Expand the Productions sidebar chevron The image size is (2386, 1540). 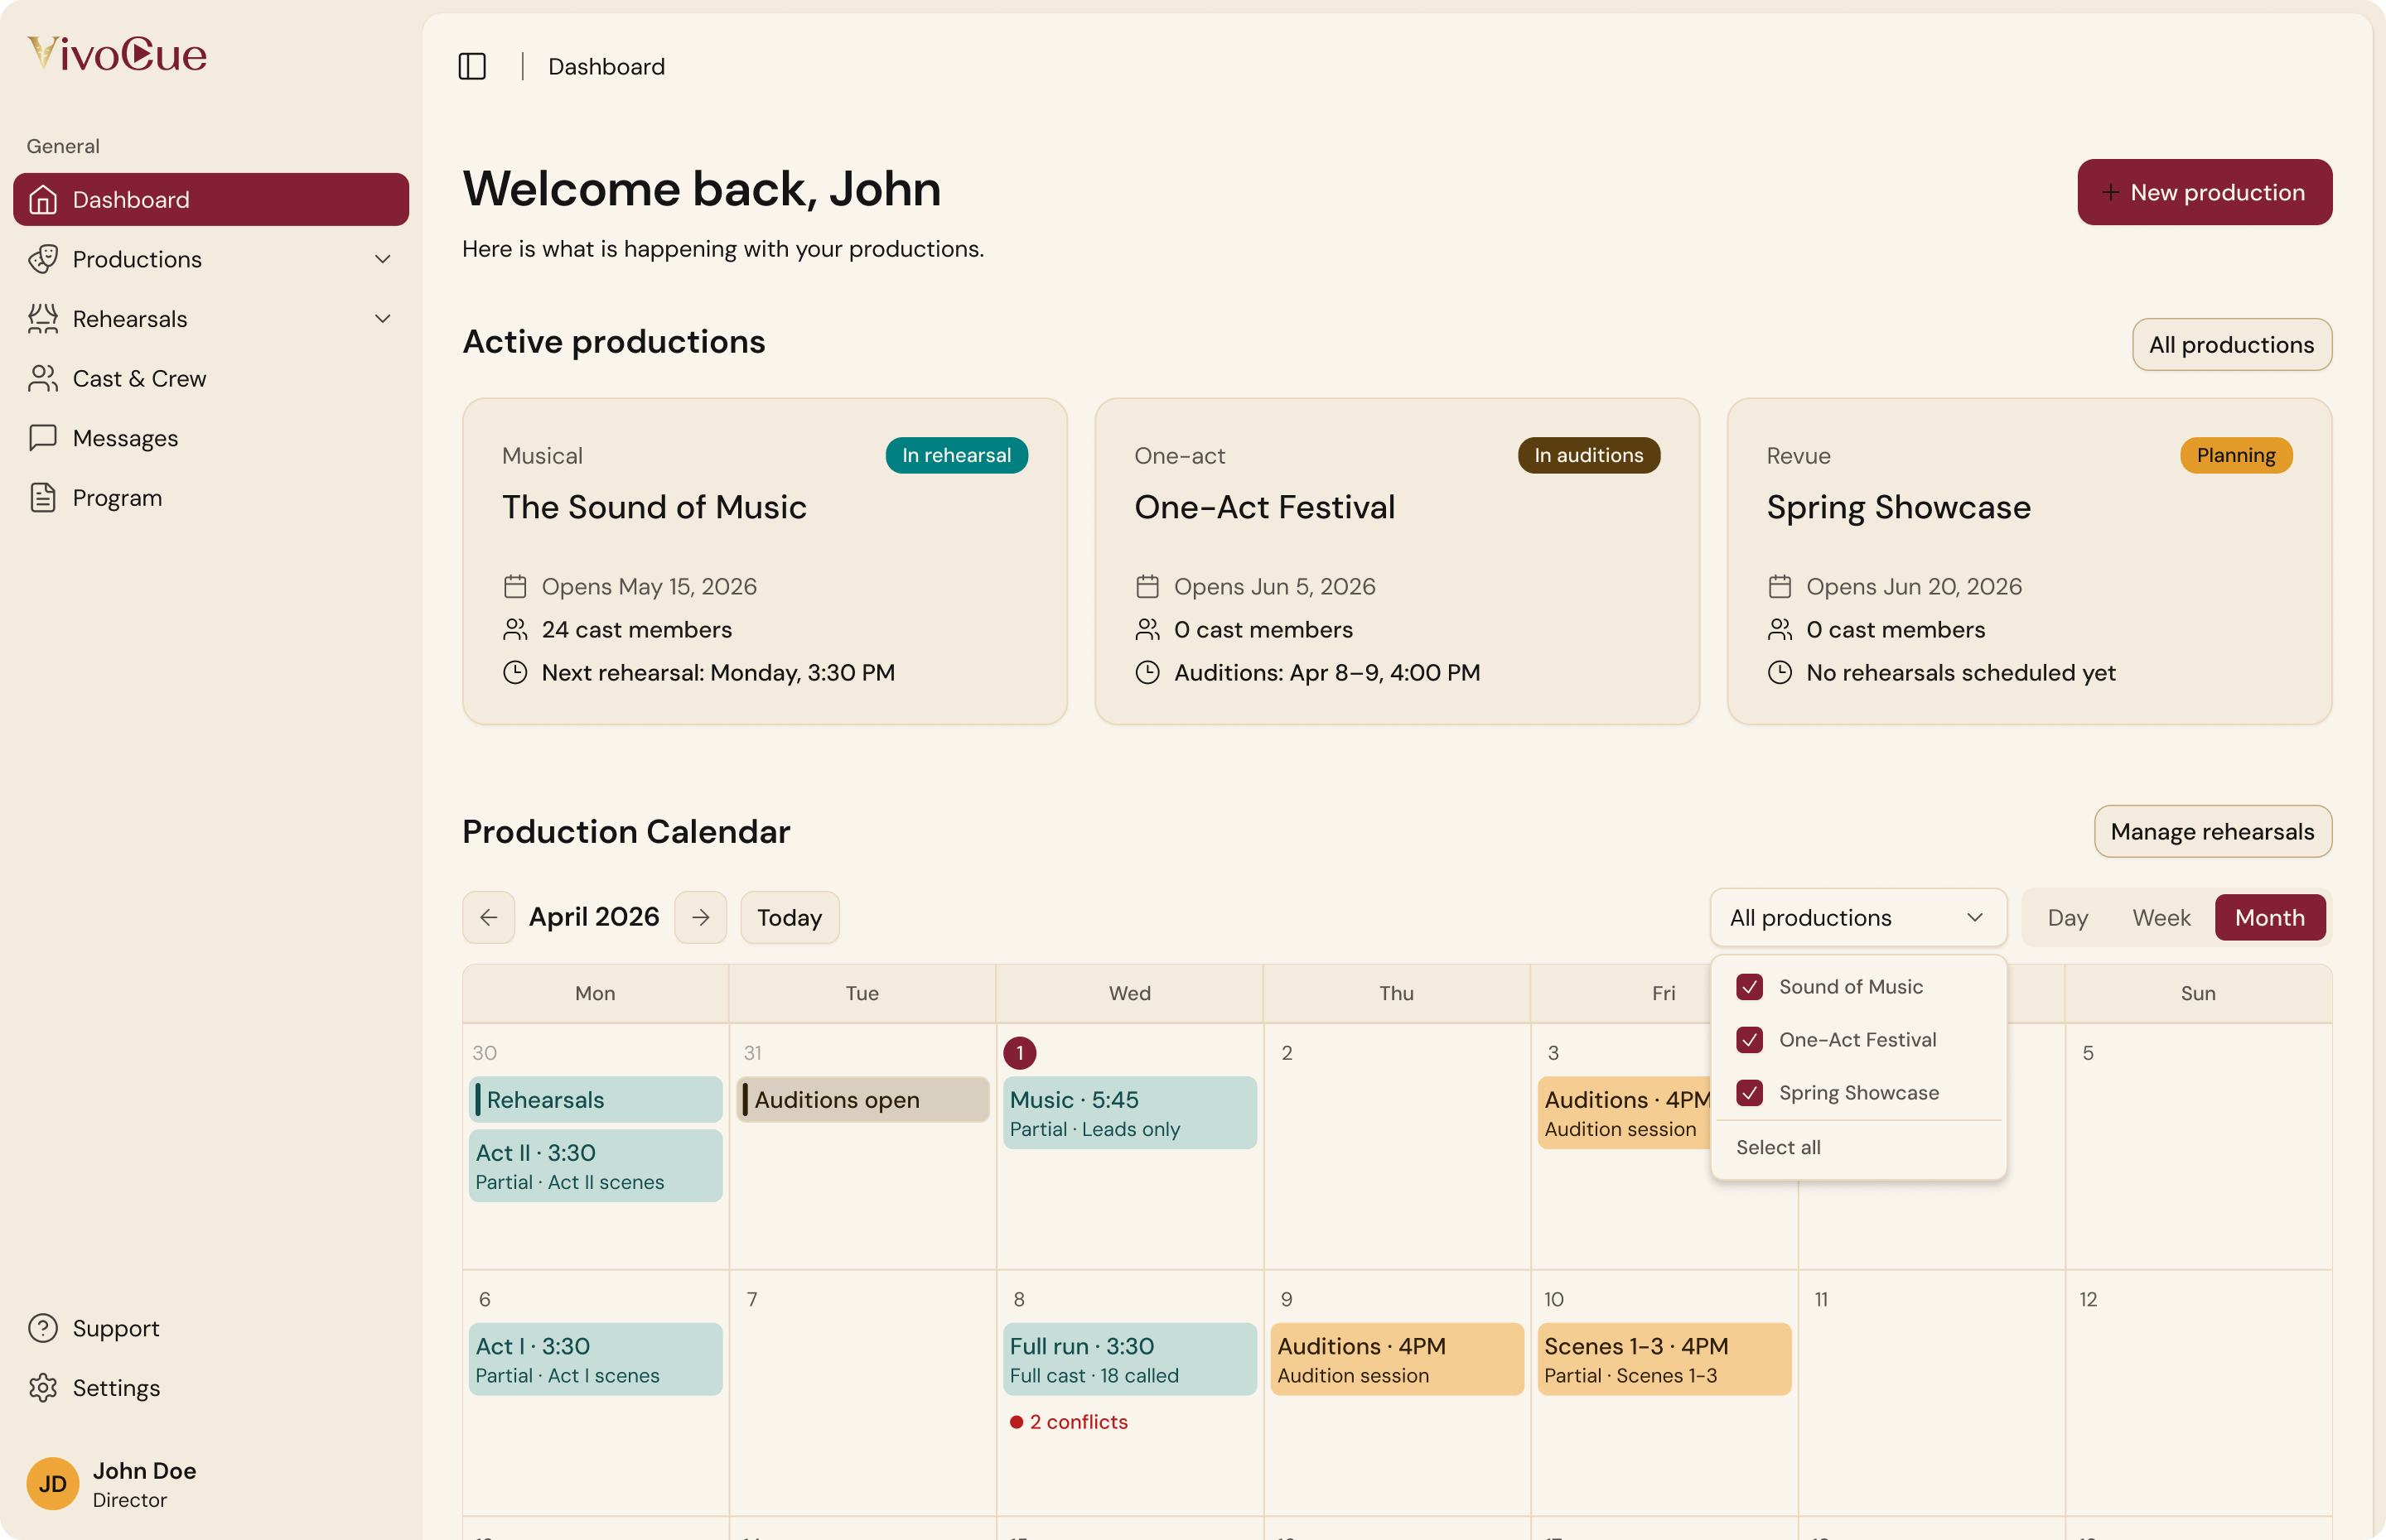tap(382, 259)
